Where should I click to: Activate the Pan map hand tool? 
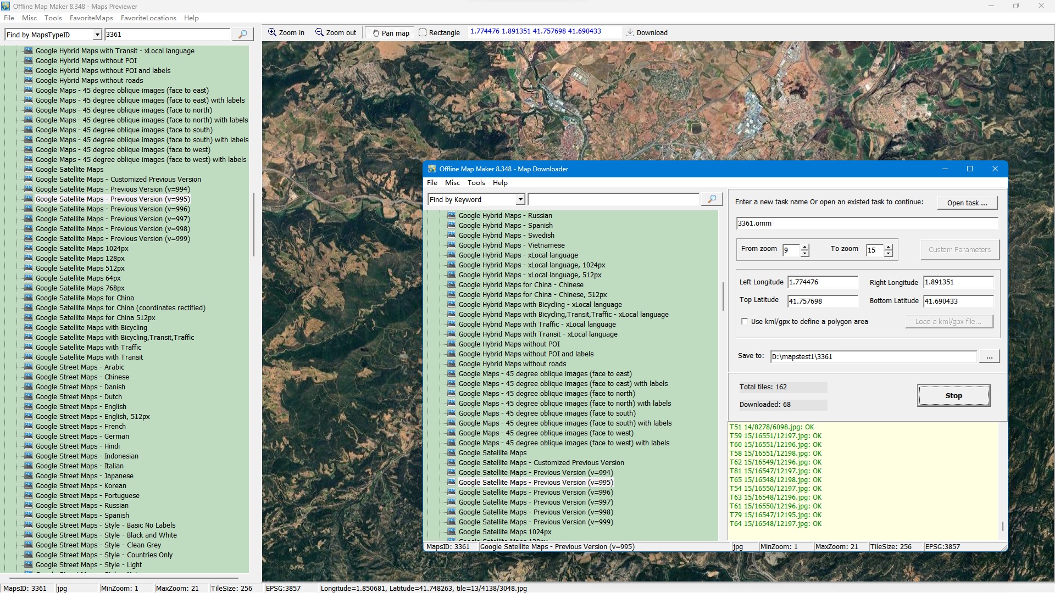click(x=391, y=33)
